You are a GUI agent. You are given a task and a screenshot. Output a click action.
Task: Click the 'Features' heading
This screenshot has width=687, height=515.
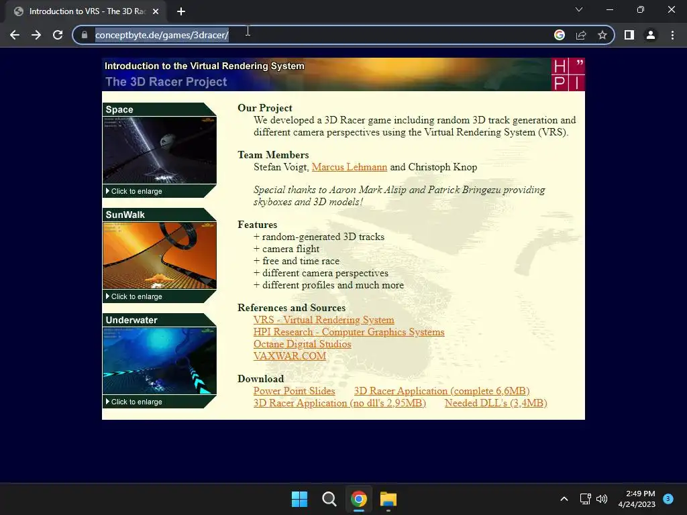(x=257, y=225)
